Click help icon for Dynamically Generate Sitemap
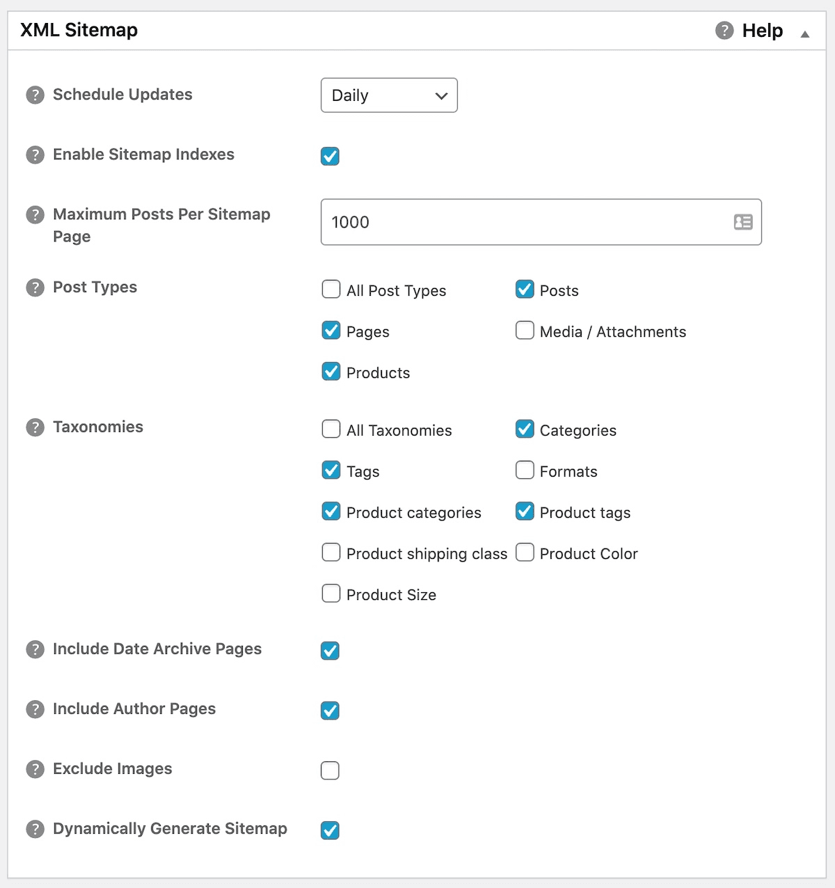This screenshot has height=888, width=835. tap(35, 829)
